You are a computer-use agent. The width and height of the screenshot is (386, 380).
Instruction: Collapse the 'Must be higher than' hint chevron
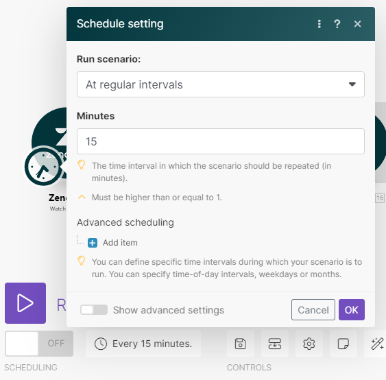point(82,197)
